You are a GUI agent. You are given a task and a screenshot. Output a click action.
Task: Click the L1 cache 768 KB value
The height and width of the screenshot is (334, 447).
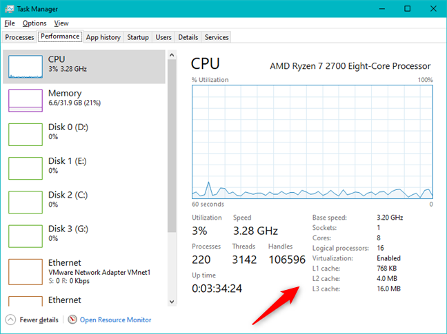click(x=386, y=269)
